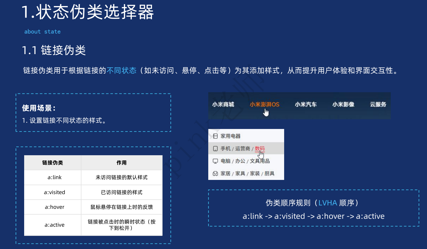This screenshot has width=427, height=249.
Task: Click 家居 in the category menu
Action: pyautogui.click(x=225, y=174)
